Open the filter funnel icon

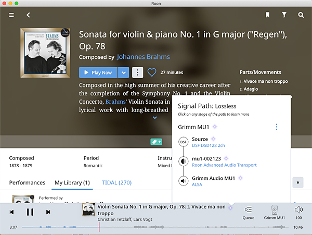pos(284,15)
